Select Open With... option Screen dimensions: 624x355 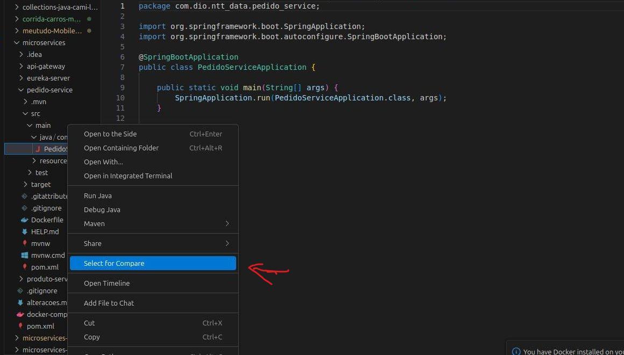(x=153, y=162)
